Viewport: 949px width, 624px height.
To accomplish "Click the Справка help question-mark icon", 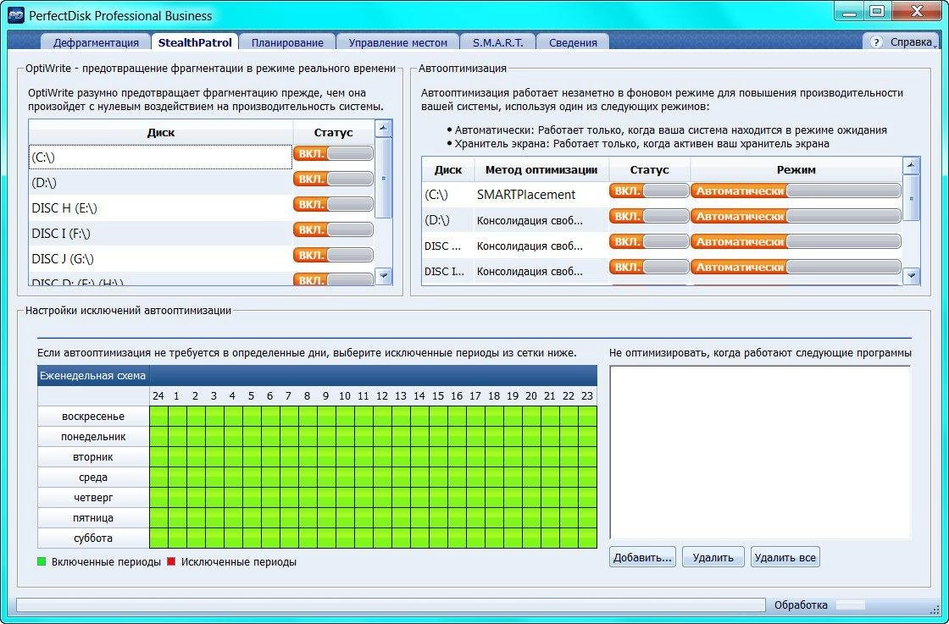I will 876,42.
